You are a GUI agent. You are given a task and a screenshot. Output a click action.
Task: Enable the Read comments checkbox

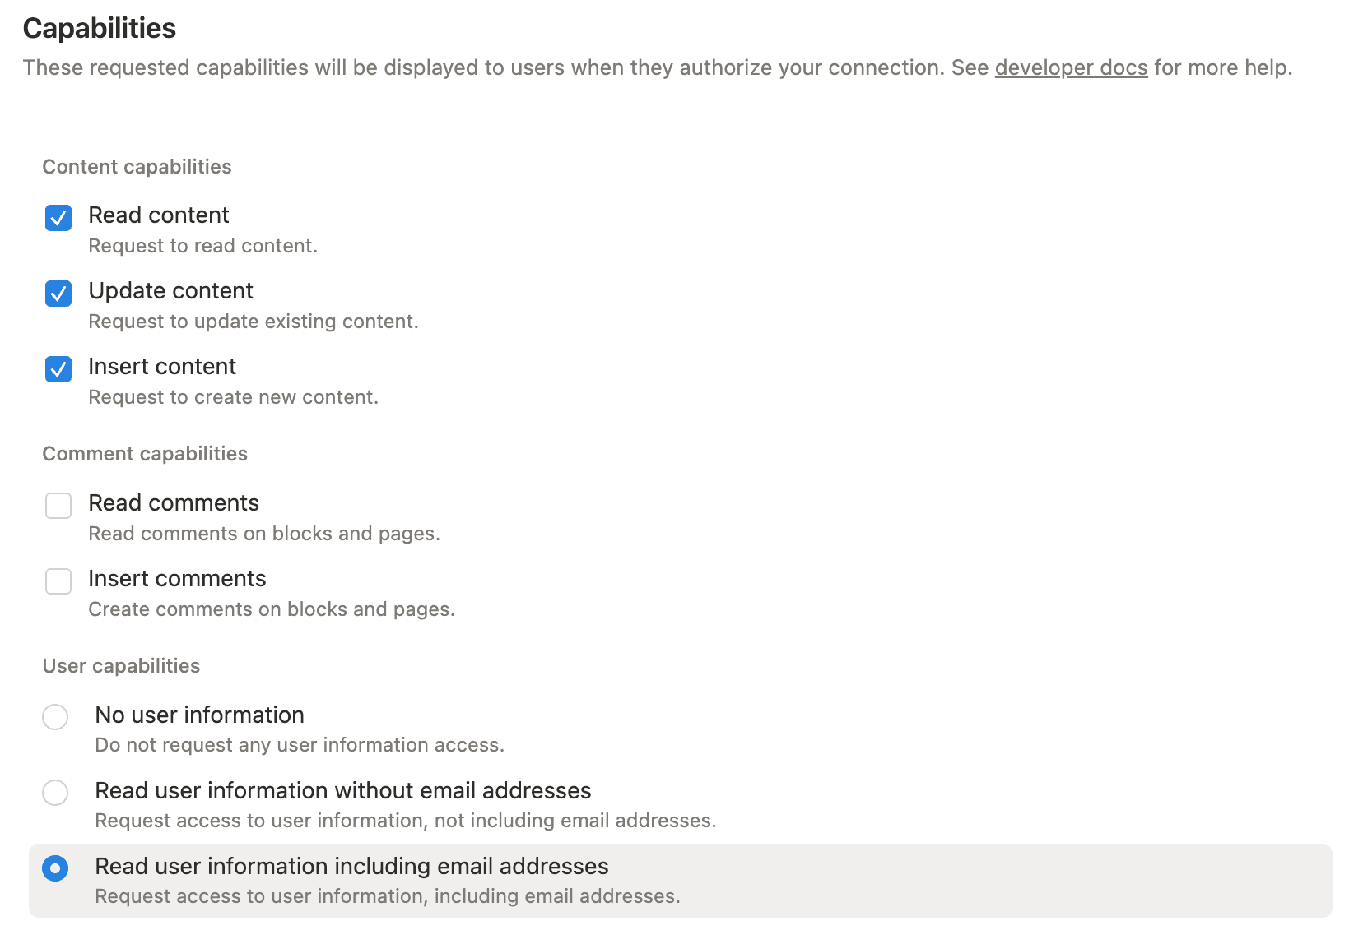pos(58,506)
